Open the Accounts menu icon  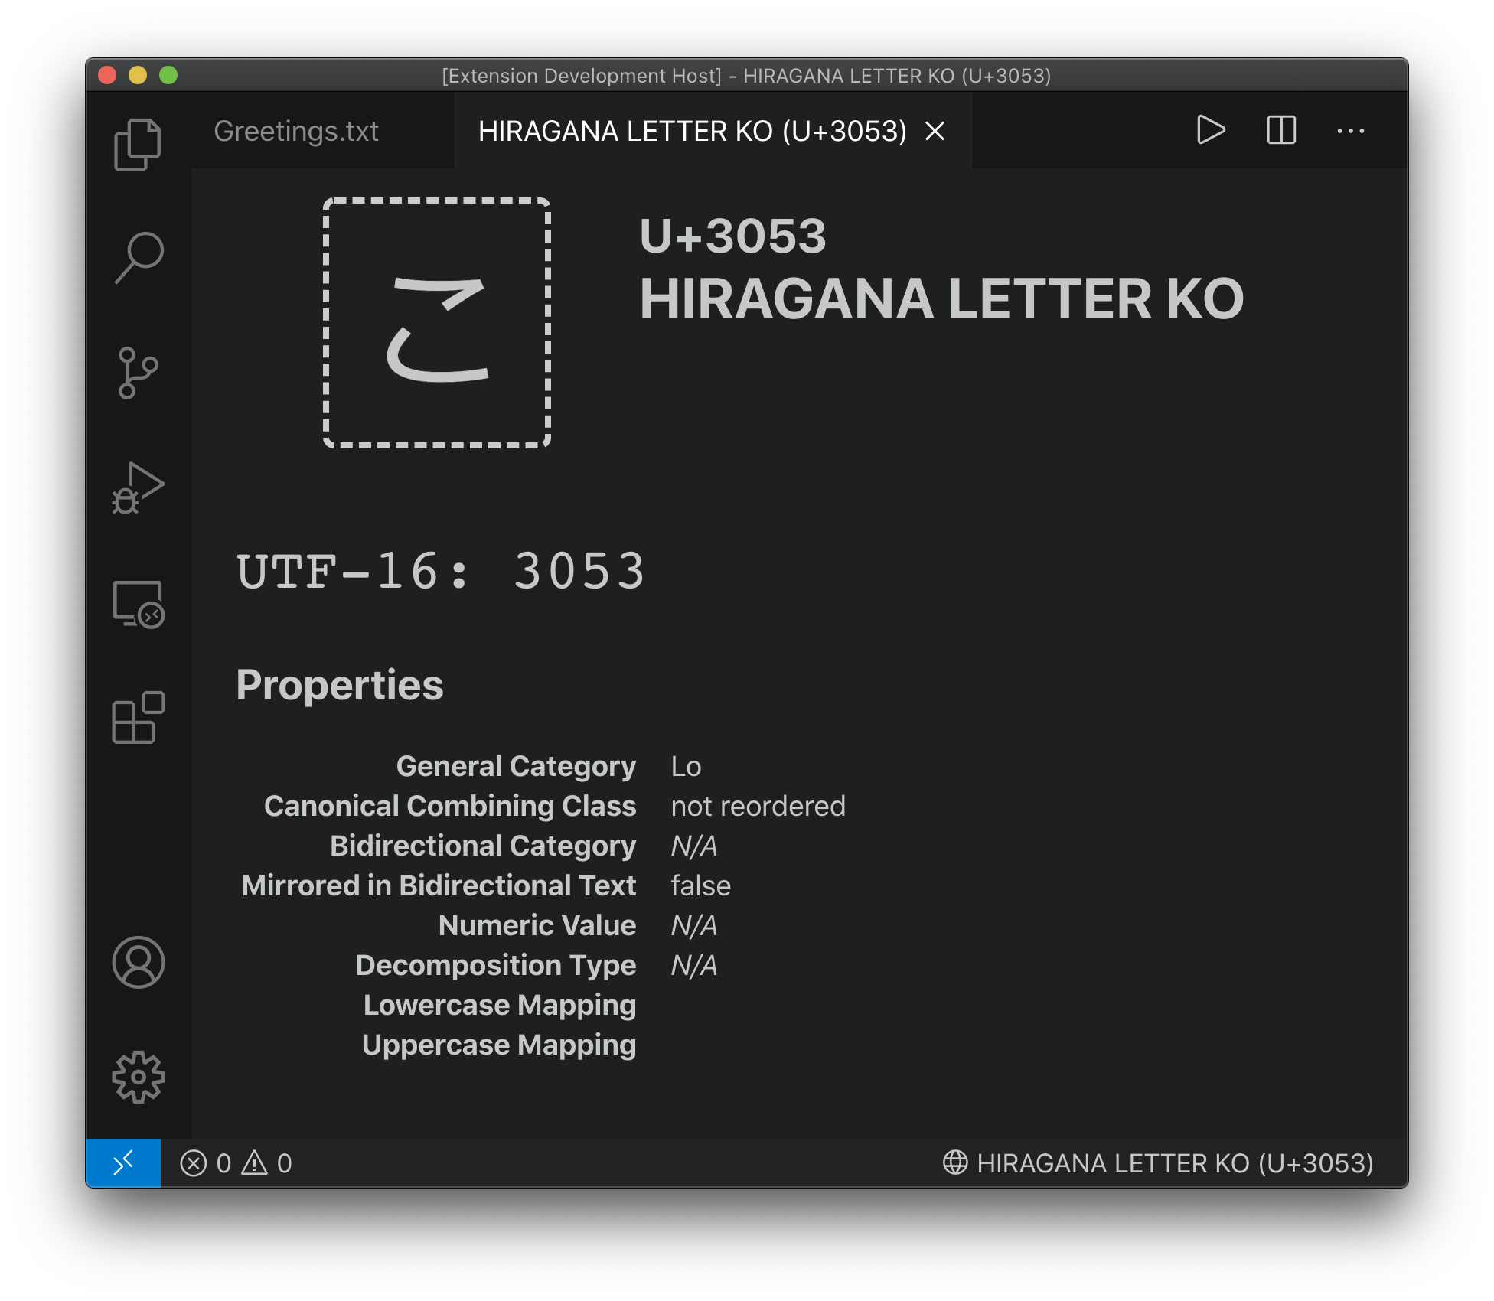[x=138, y=962]
